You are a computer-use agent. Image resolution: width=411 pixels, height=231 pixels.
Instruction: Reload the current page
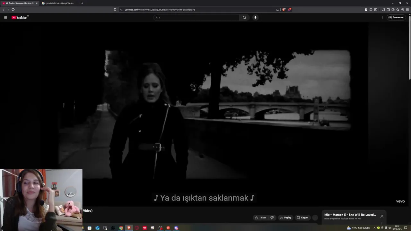tap(13, 10)
